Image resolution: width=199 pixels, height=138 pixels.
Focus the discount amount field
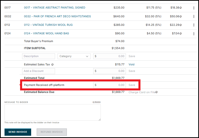(x=110, y=71)
